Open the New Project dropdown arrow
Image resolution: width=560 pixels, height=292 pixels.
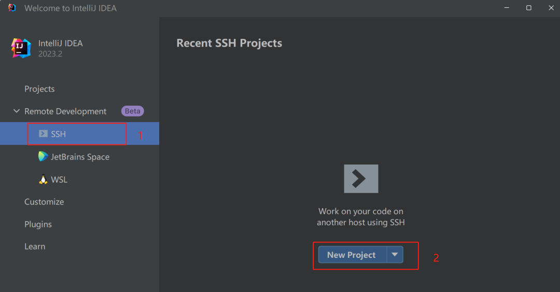pyautogui.click(x=395, y=255)
